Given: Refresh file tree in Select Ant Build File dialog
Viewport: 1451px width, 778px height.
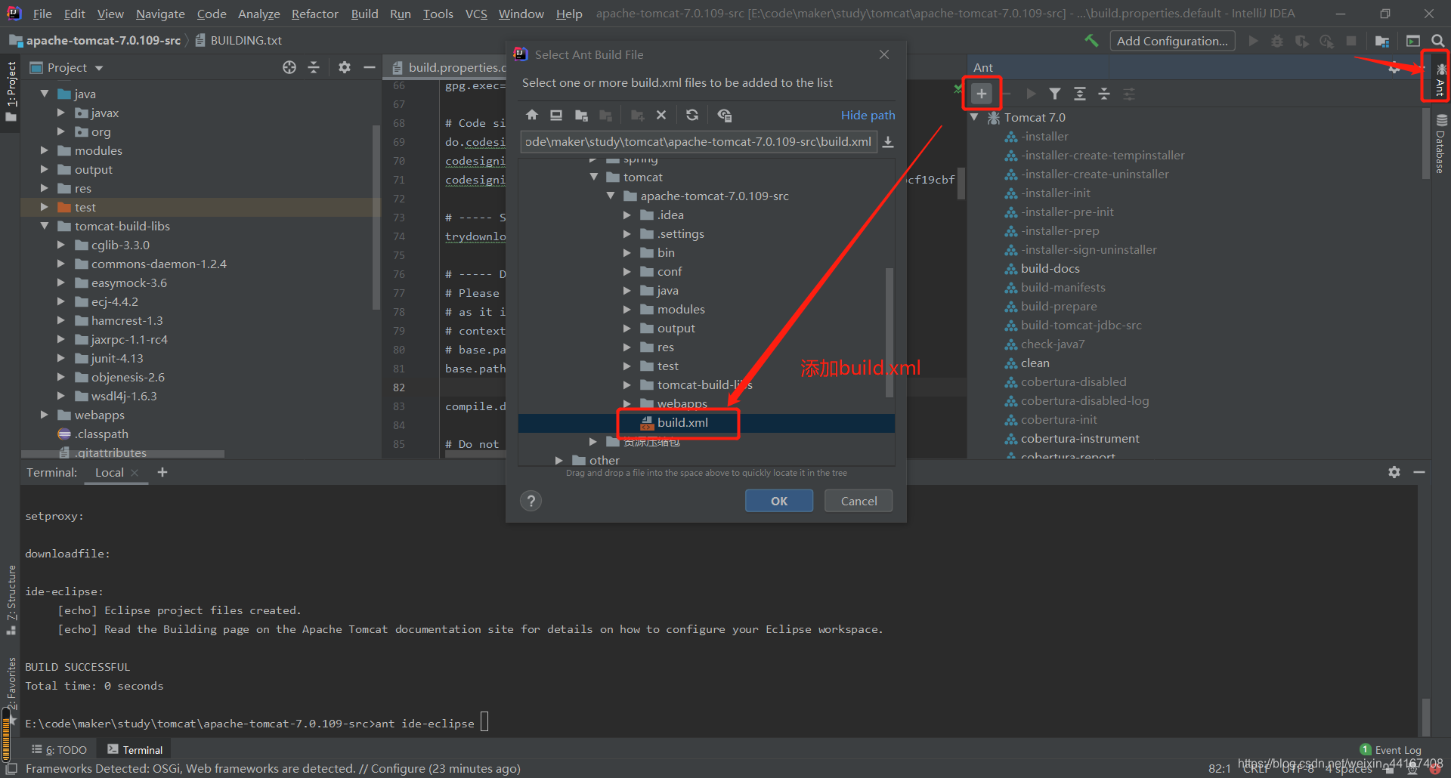Looking at the screenshot, I should click(692, 115).
